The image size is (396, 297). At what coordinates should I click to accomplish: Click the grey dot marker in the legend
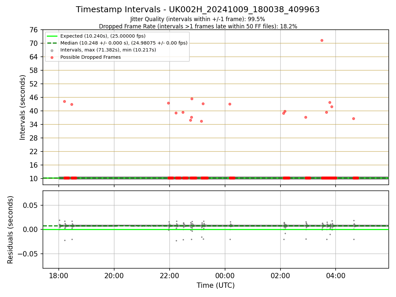(x=52, y=50)
